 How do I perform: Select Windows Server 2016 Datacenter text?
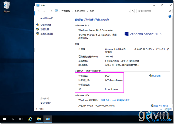[96, 30]
